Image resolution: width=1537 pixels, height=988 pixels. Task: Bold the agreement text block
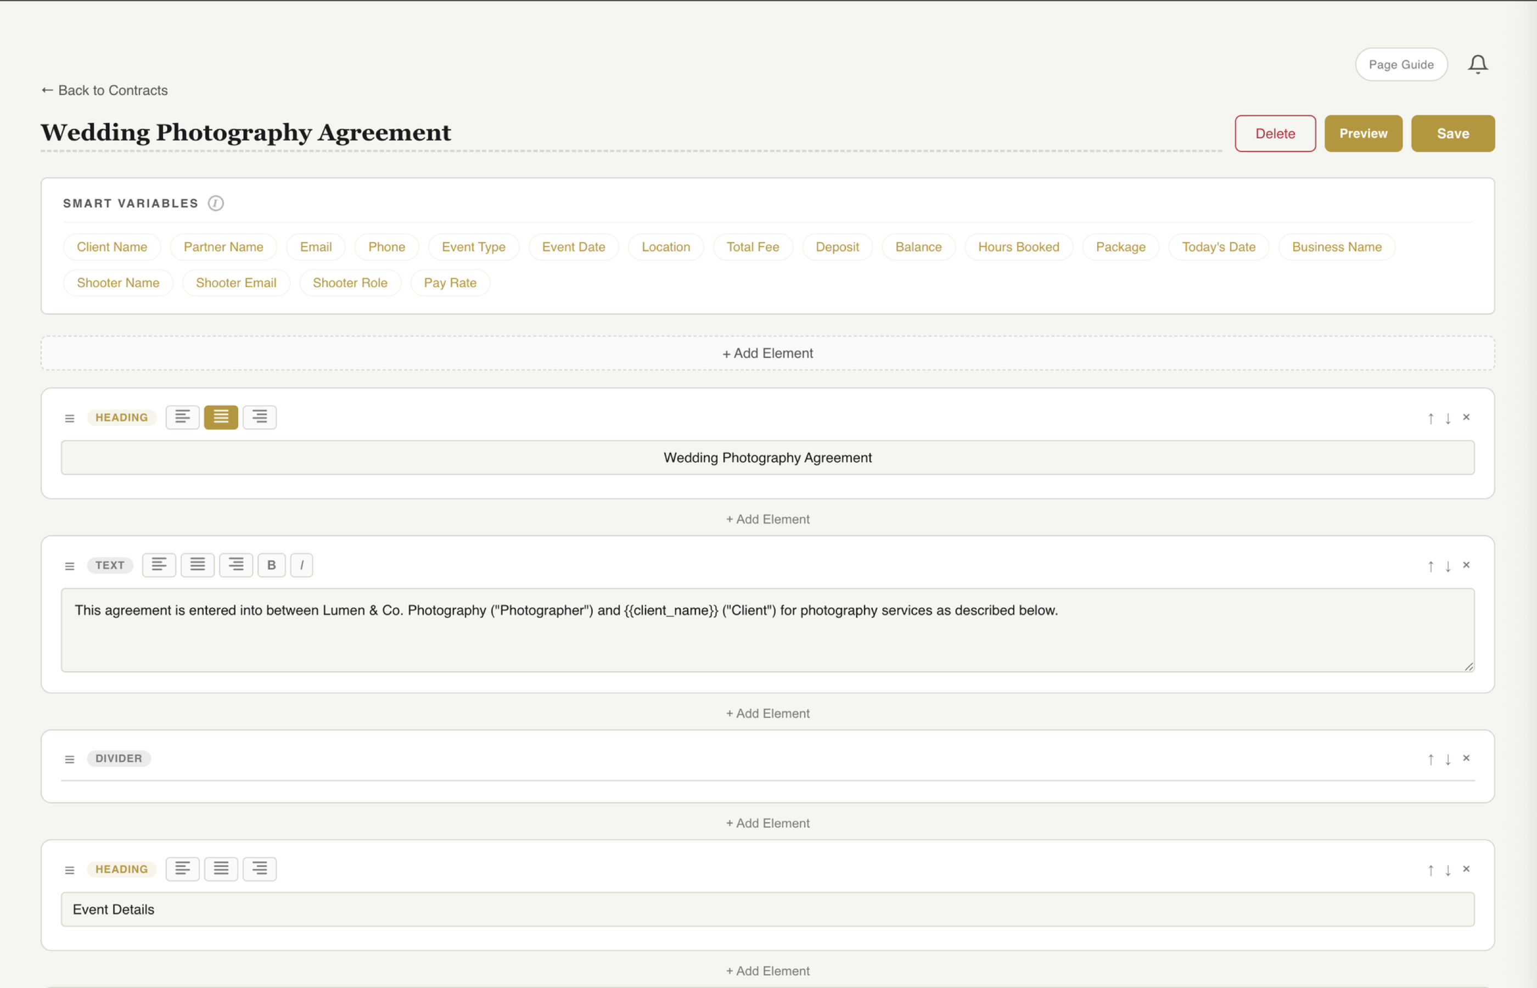pyautogui.click(x=271, y=565)
